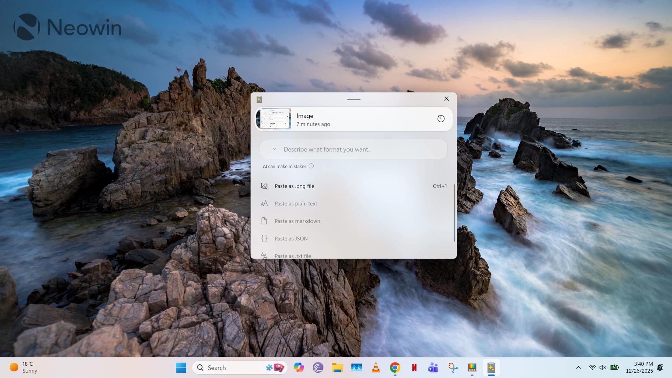
Task: Click the active Advanced Paste taskbar icon
Action: pyautogui.click(x=491, y=367)
